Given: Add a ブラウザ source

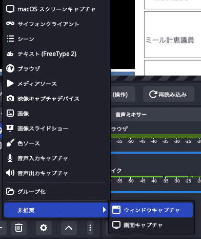Looking at the screenshot, I should 56,69.
